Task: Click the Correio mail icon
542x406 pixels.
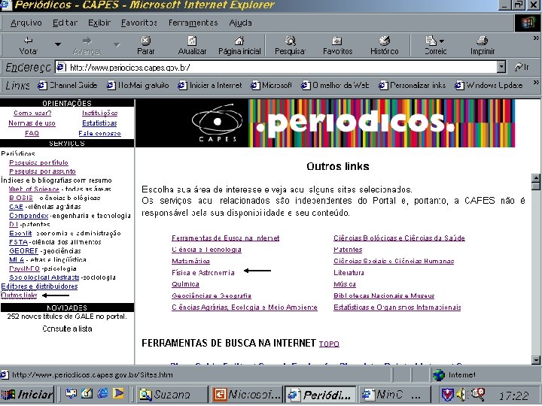Action: (x=431, y=41)
